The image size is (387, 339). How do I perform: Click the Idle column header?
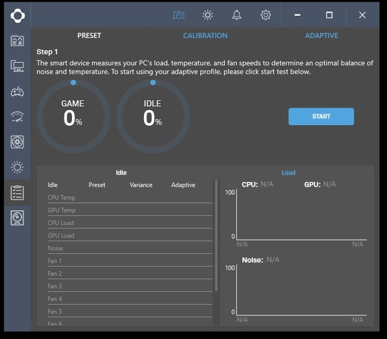(x=53, y=185)
